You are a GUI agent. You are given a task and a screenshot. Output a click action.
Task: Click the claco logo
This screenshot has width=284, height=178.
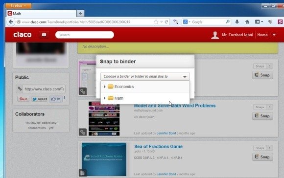click(x=23, y=35)
